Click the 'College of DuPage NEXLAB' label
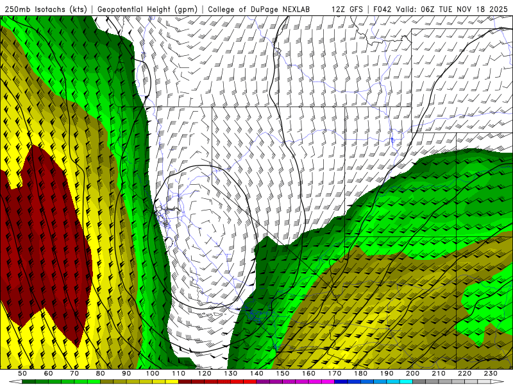This screenshot has height=385, width=513. (259, 9)
